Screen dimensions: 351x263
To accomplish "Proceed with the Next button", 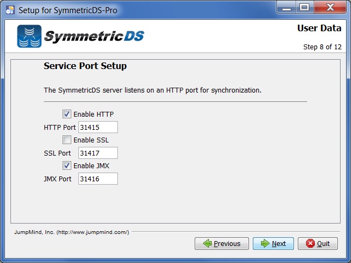I will pos(273,243).
